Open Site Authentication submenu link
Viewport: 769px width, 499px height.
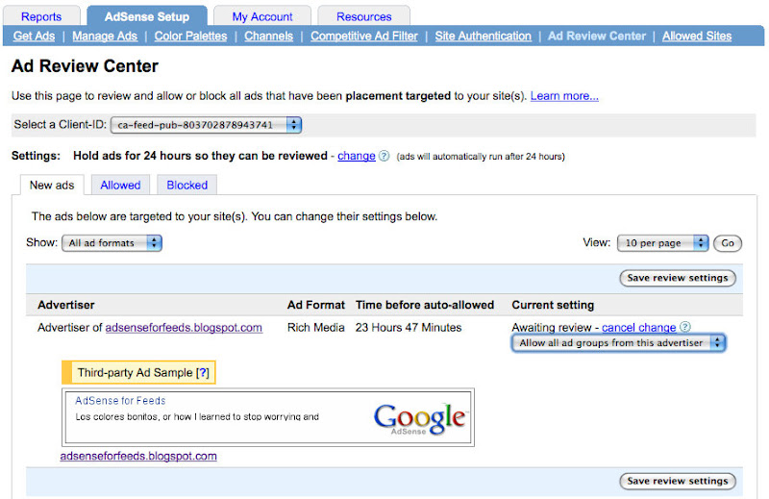click(484, 36)
